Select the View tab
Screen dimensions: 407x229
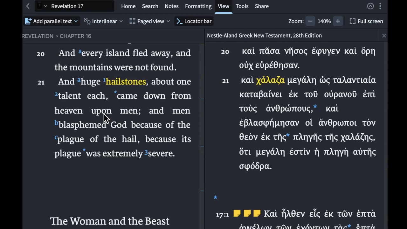[x=224, y=6]
